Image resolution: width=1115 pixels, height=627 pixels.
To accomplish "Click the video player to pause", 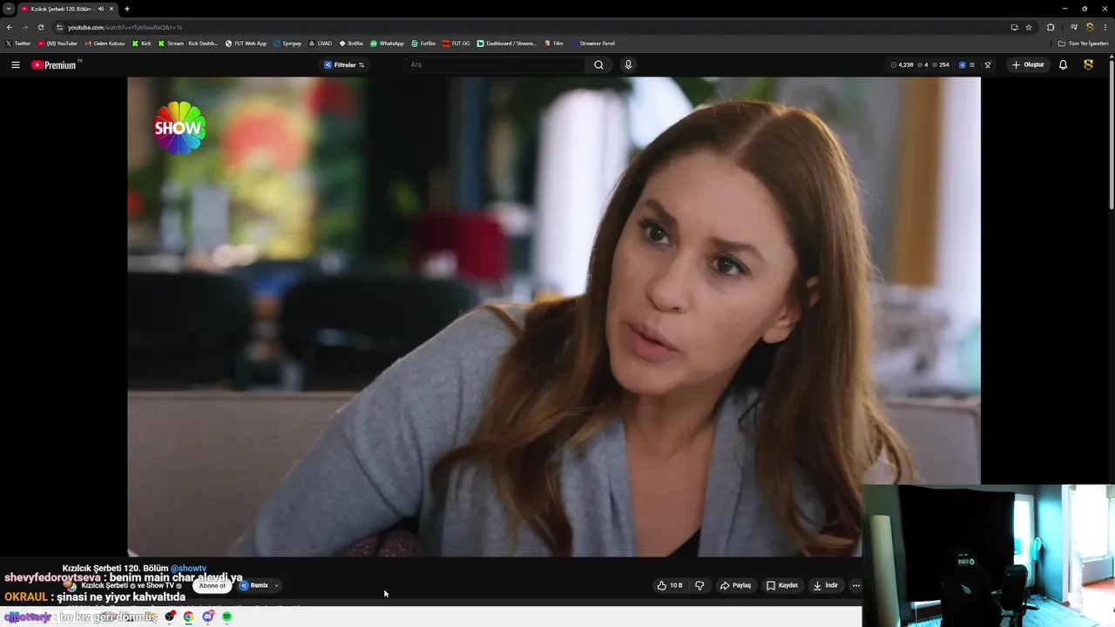I will coord(554,317).
